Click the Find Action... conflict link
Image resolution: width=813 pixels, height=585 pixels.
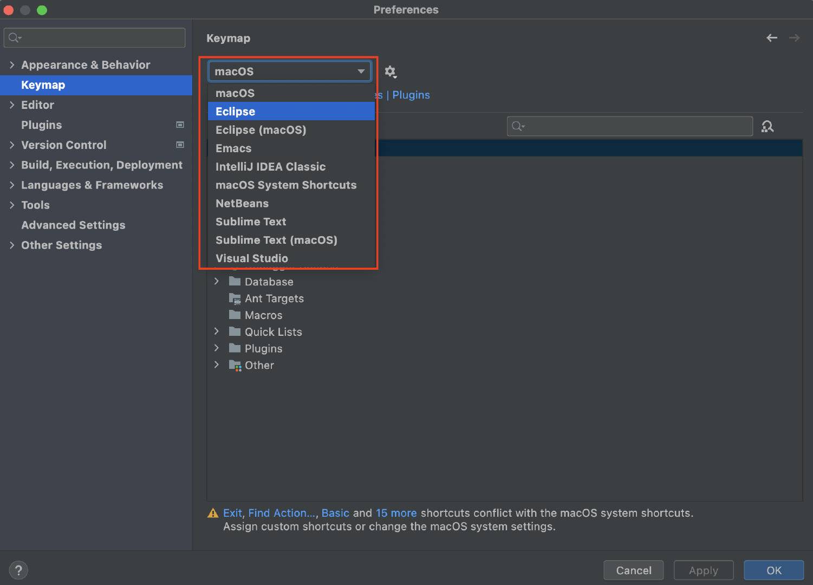(282, 513)
